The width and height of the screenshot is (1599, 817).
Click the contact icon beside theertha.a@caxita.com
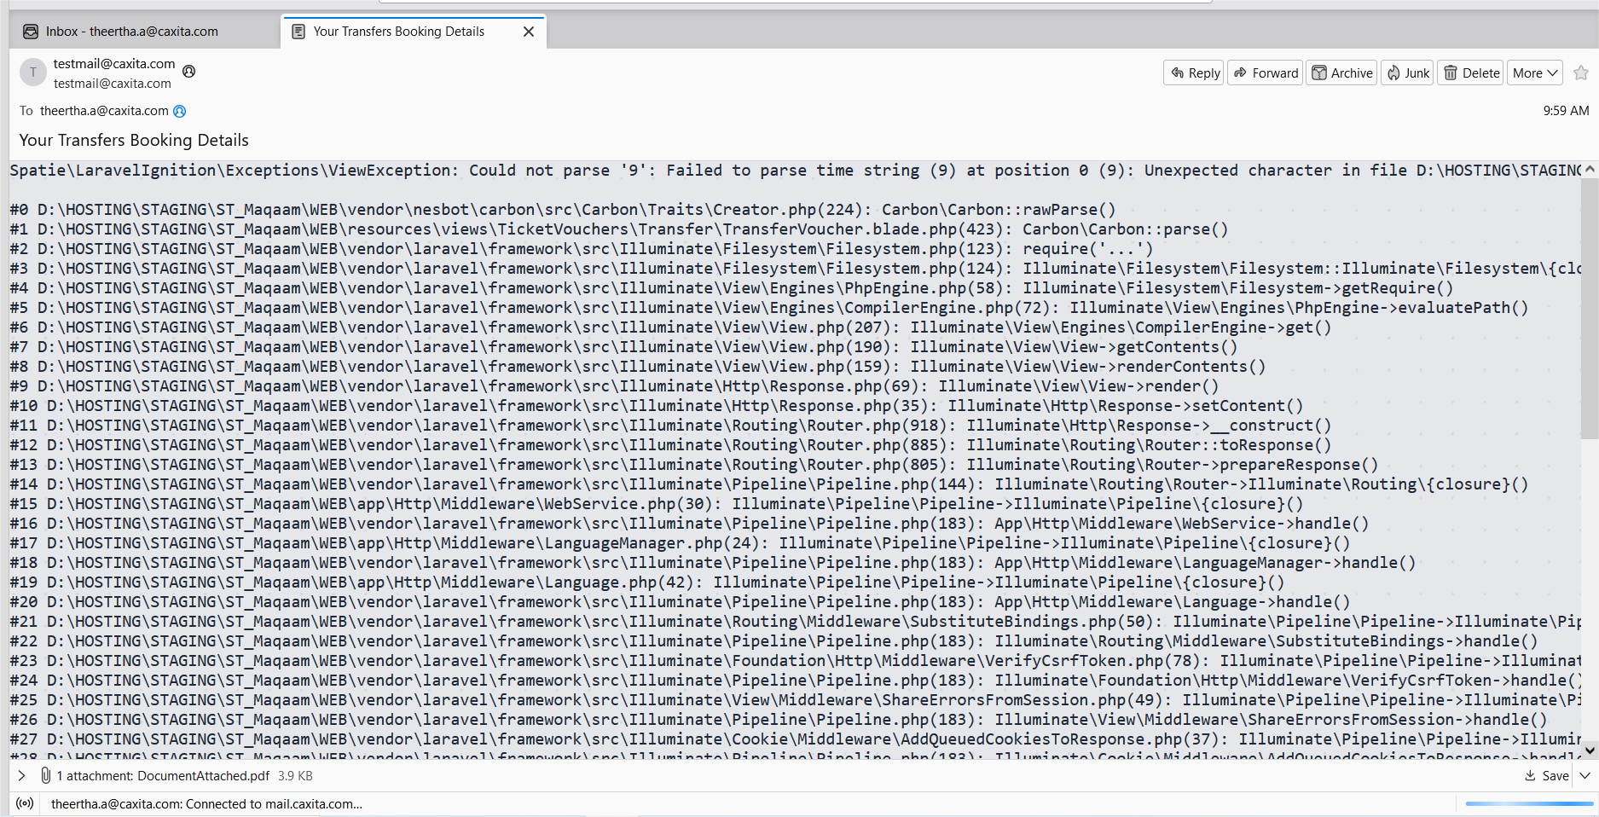(179, 111)
